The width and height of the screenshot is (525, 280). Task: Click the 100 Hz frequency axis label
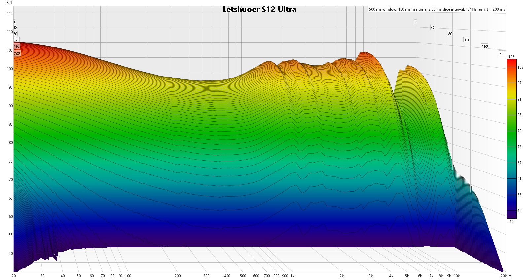tap(128, 276)
